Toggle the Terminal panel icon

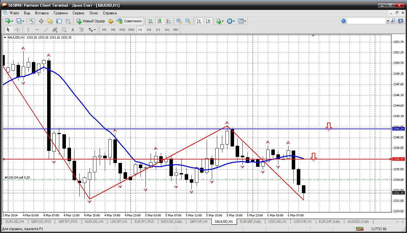pos(59,21)
